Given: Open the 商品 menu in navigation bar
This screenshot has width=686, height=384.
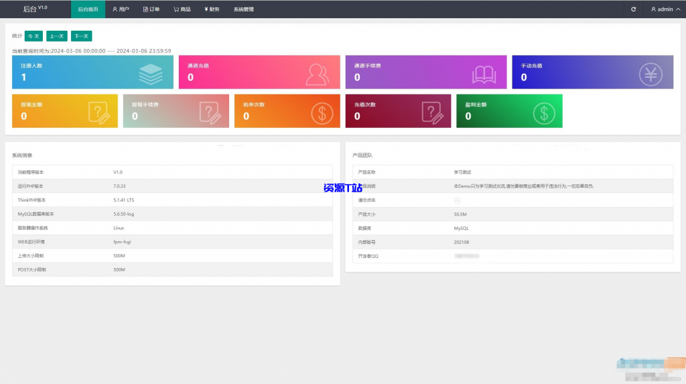Looking at the screenshot, I should [182, 9].
